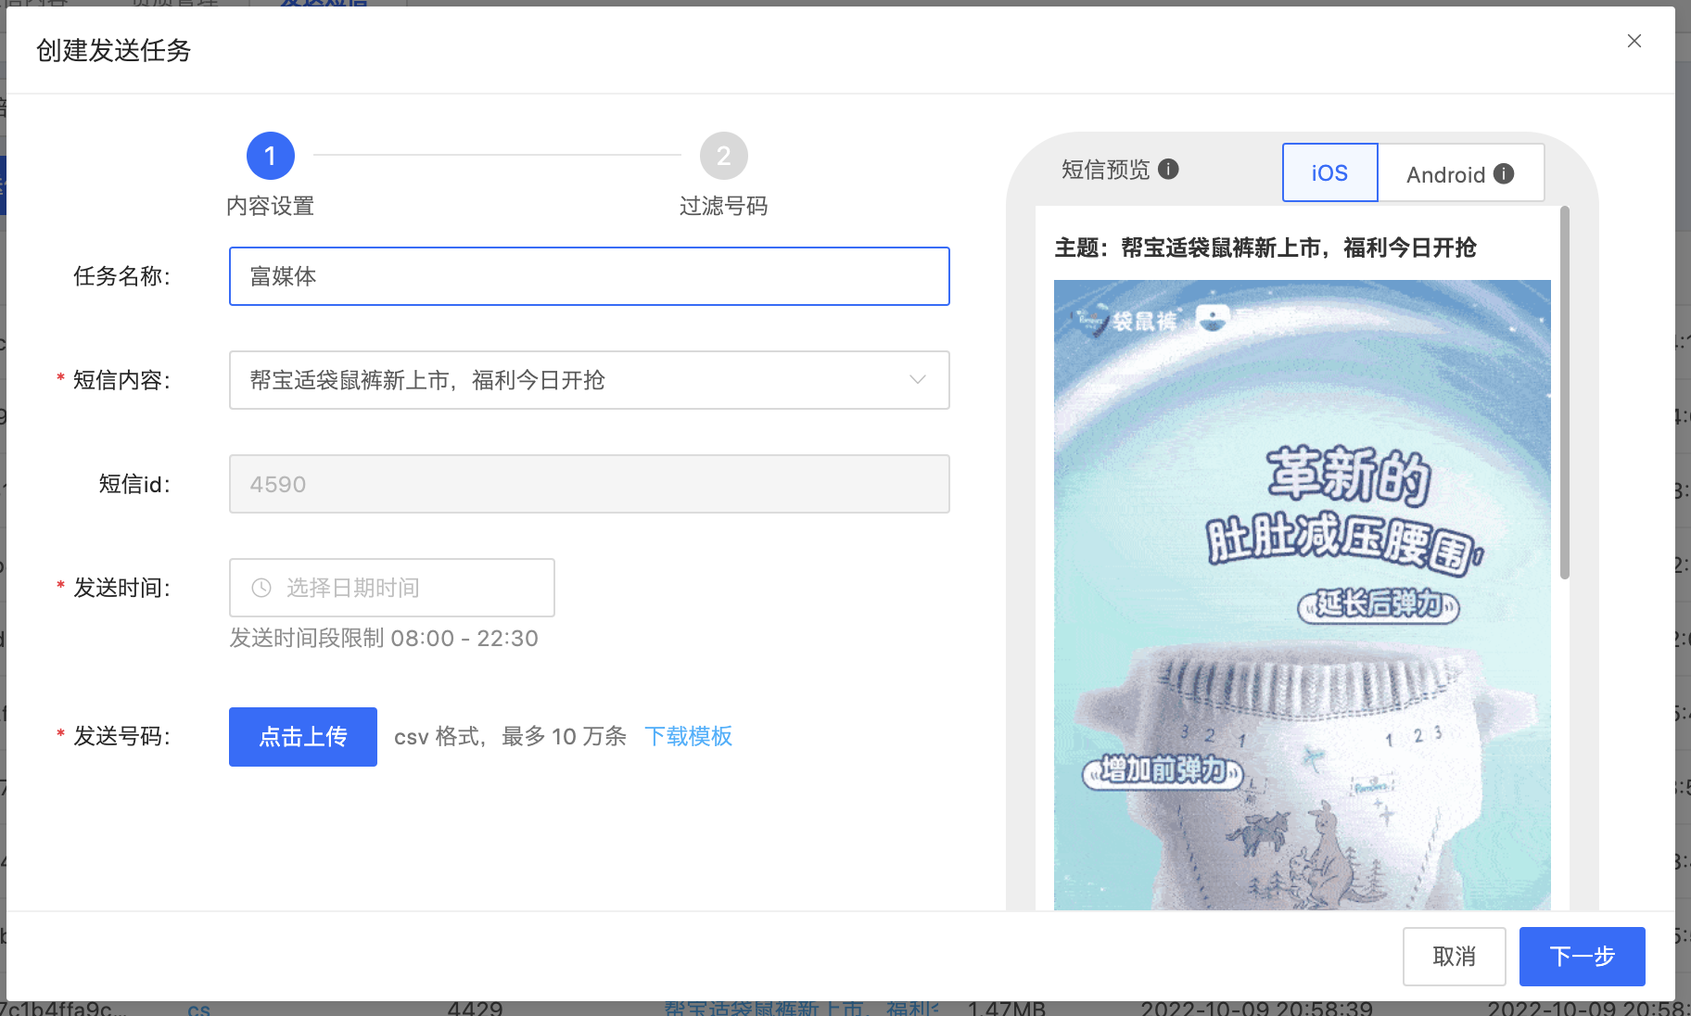Click the diaper advertisement preview image

tap(1302, 595)
